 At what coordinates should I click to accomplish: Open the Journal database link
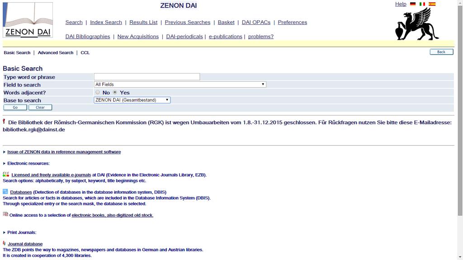coord(25,244)
